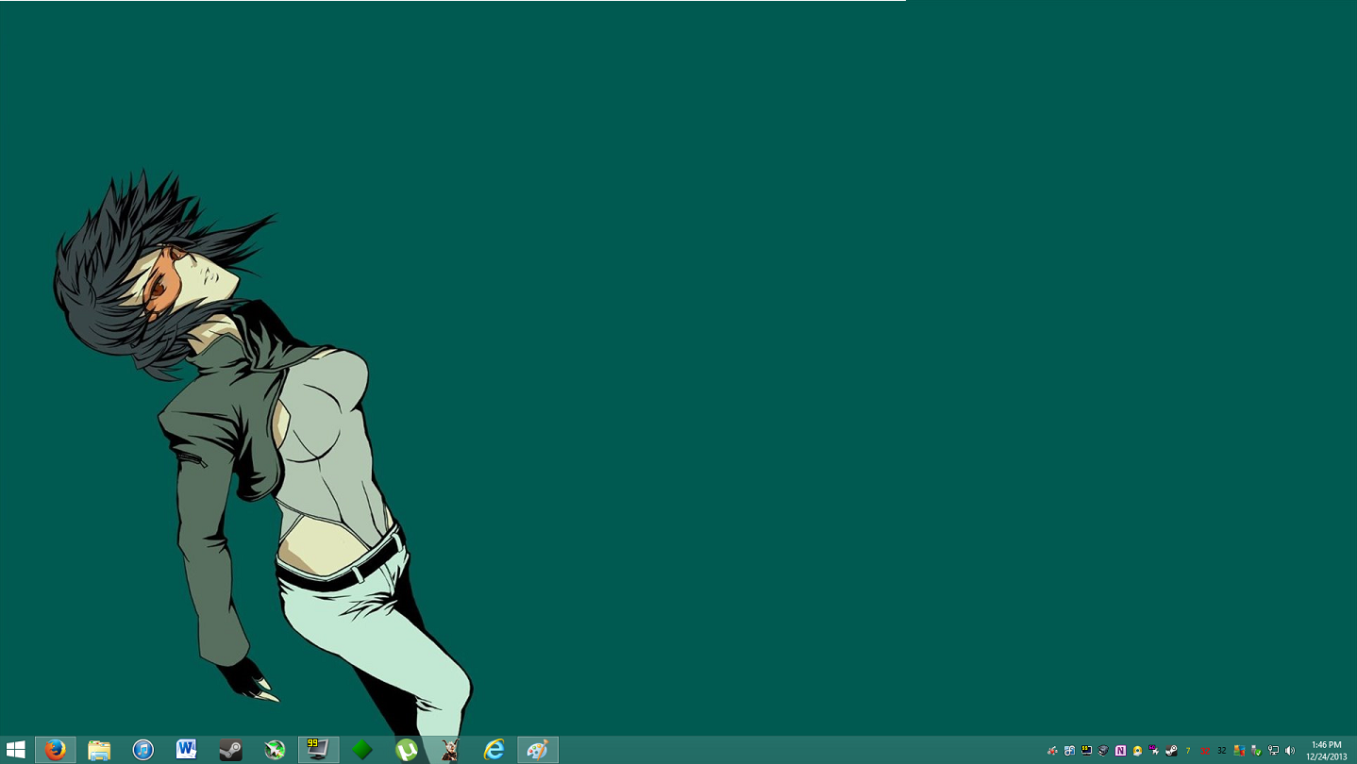The width and height of the screenshot is (1357, 764).
Task: Switch to the Paint window on the taskbar
Action: click(538, 750)
